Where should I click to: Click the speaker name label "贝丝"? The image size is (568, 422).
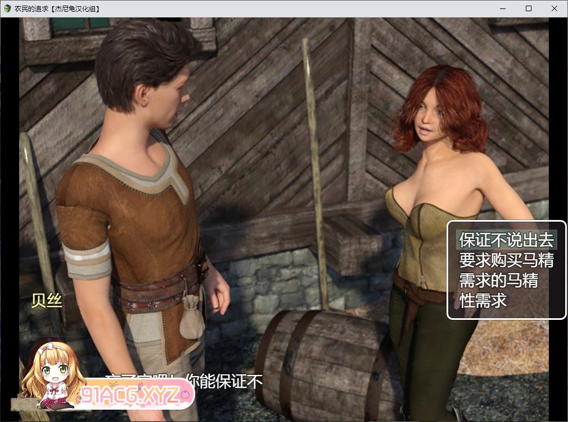(x=47, y=301)
